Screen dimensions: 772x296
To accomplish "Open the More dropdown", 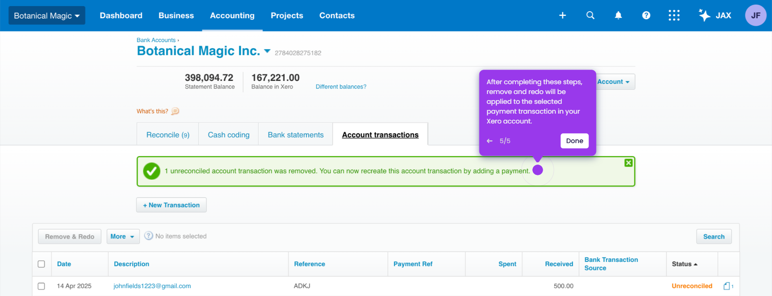I will point(123,237).
